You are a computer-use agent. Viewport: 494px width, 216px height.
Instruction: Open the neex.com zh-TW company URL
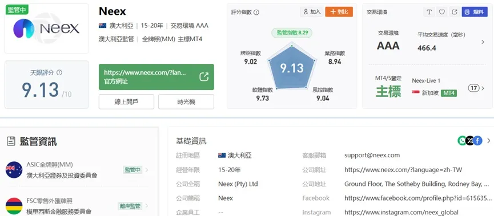tap(403, 170)
